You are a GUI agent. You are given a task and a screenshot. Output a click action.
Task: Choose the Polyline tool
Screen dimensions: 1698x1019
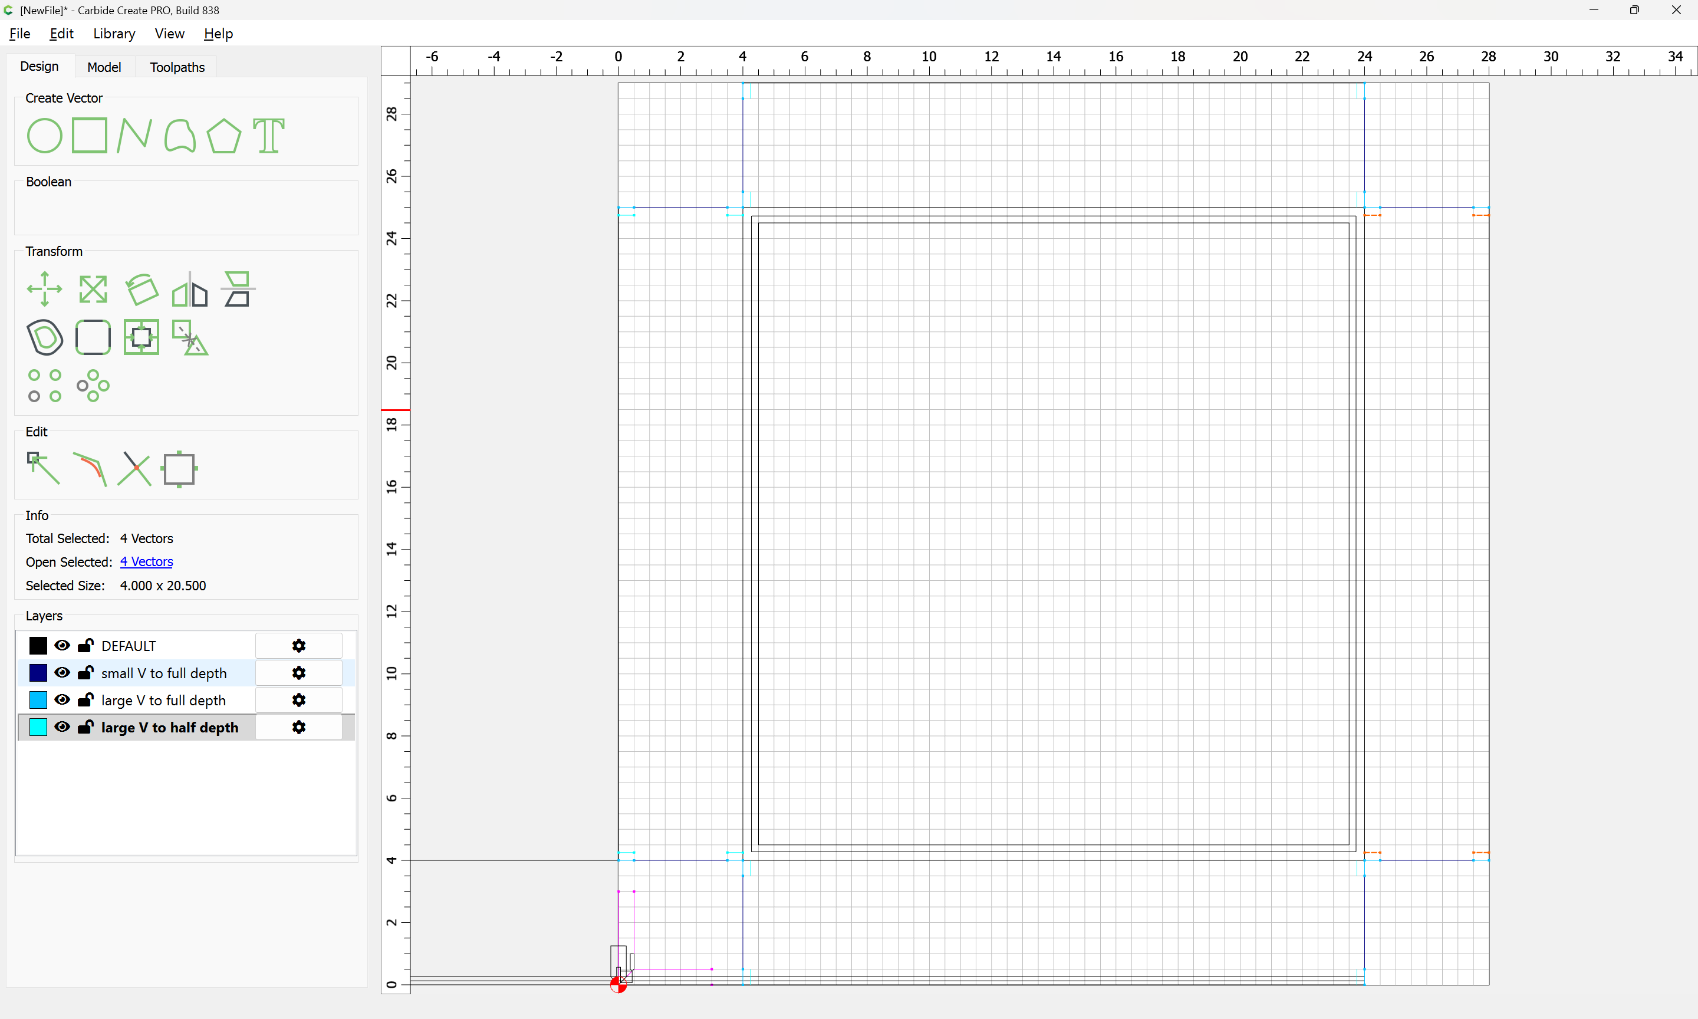(x=134, y=135)
